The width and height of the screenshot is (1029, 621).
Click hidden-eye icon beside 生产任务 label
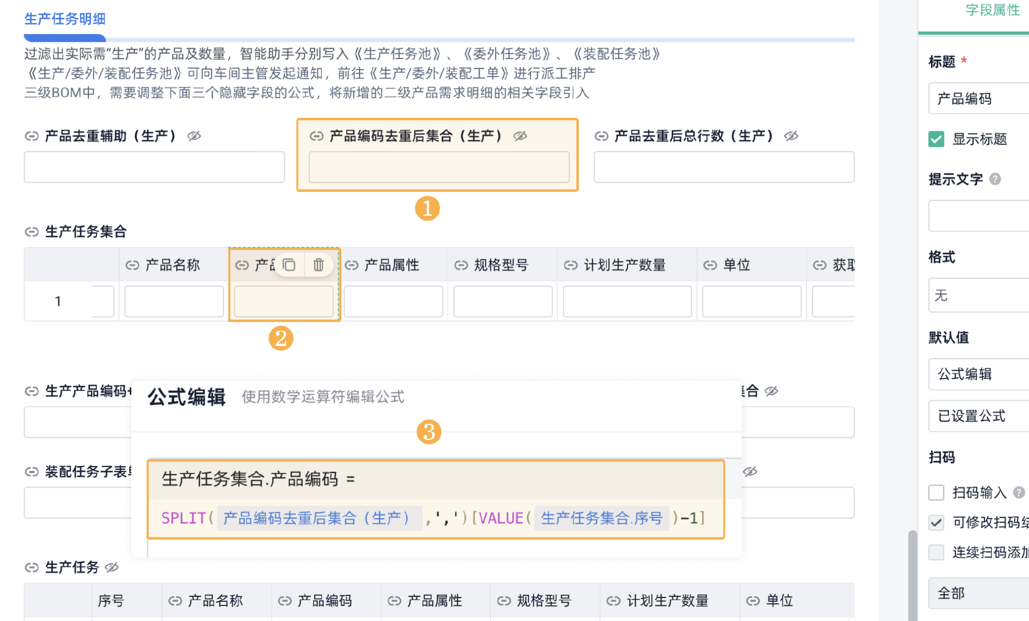[111, 567]
